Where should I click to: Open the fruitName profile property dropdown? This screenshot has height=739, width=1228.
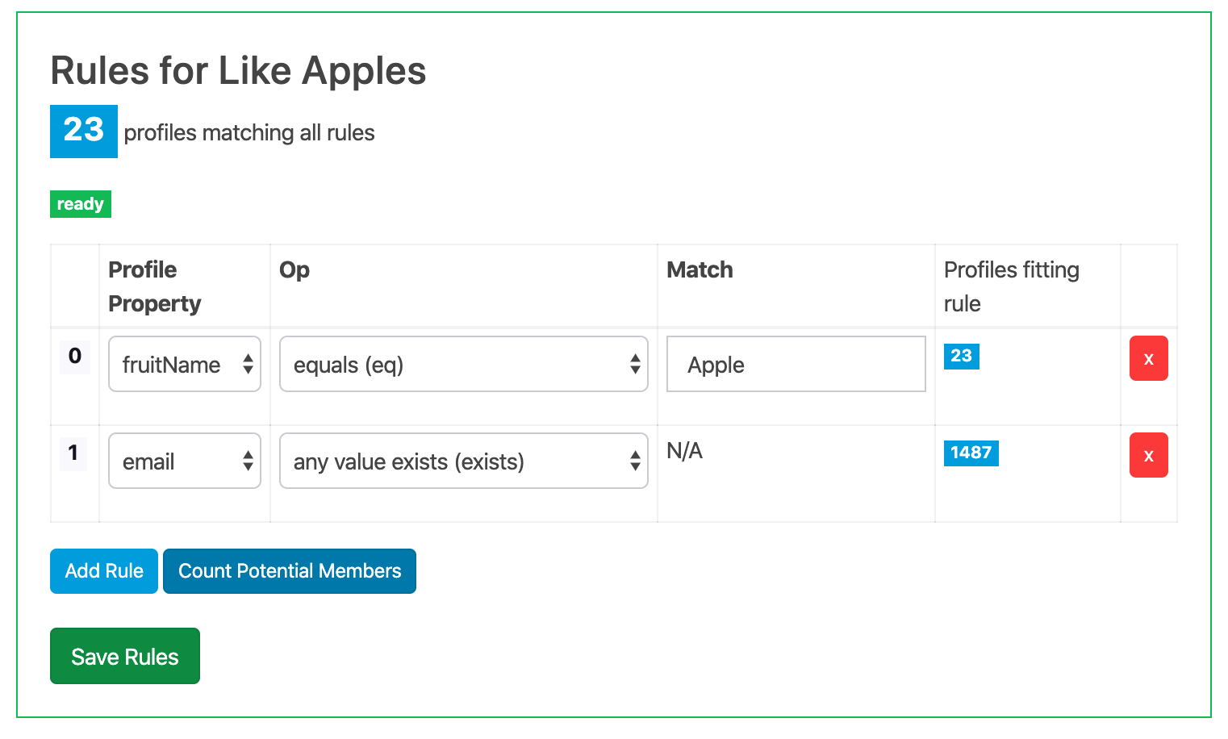click(185, 364)
